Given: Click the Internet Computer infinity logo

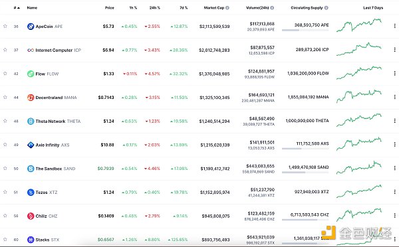Looking at the screenshot, I should 31,50.
